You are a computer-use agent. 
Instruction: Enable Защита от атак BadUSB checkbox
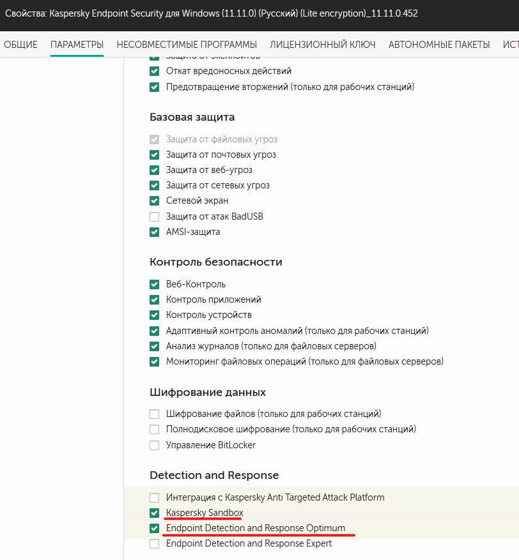154,216
